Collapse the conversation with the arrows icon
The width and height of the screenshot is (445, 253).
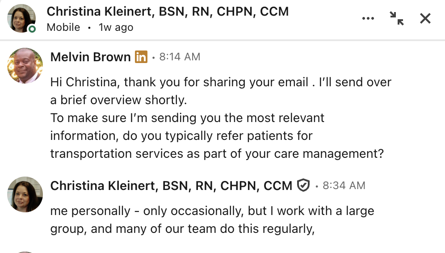(x=396, y=18)
